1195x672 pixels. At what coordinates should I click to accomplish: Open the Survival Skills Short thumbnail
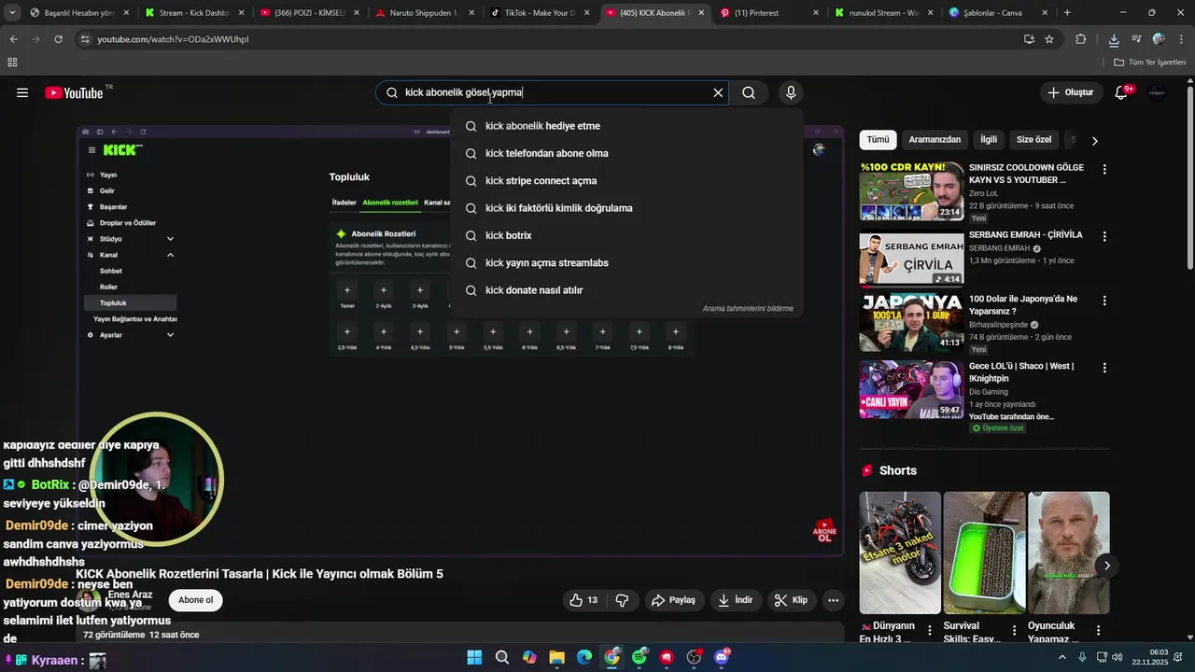984,553
